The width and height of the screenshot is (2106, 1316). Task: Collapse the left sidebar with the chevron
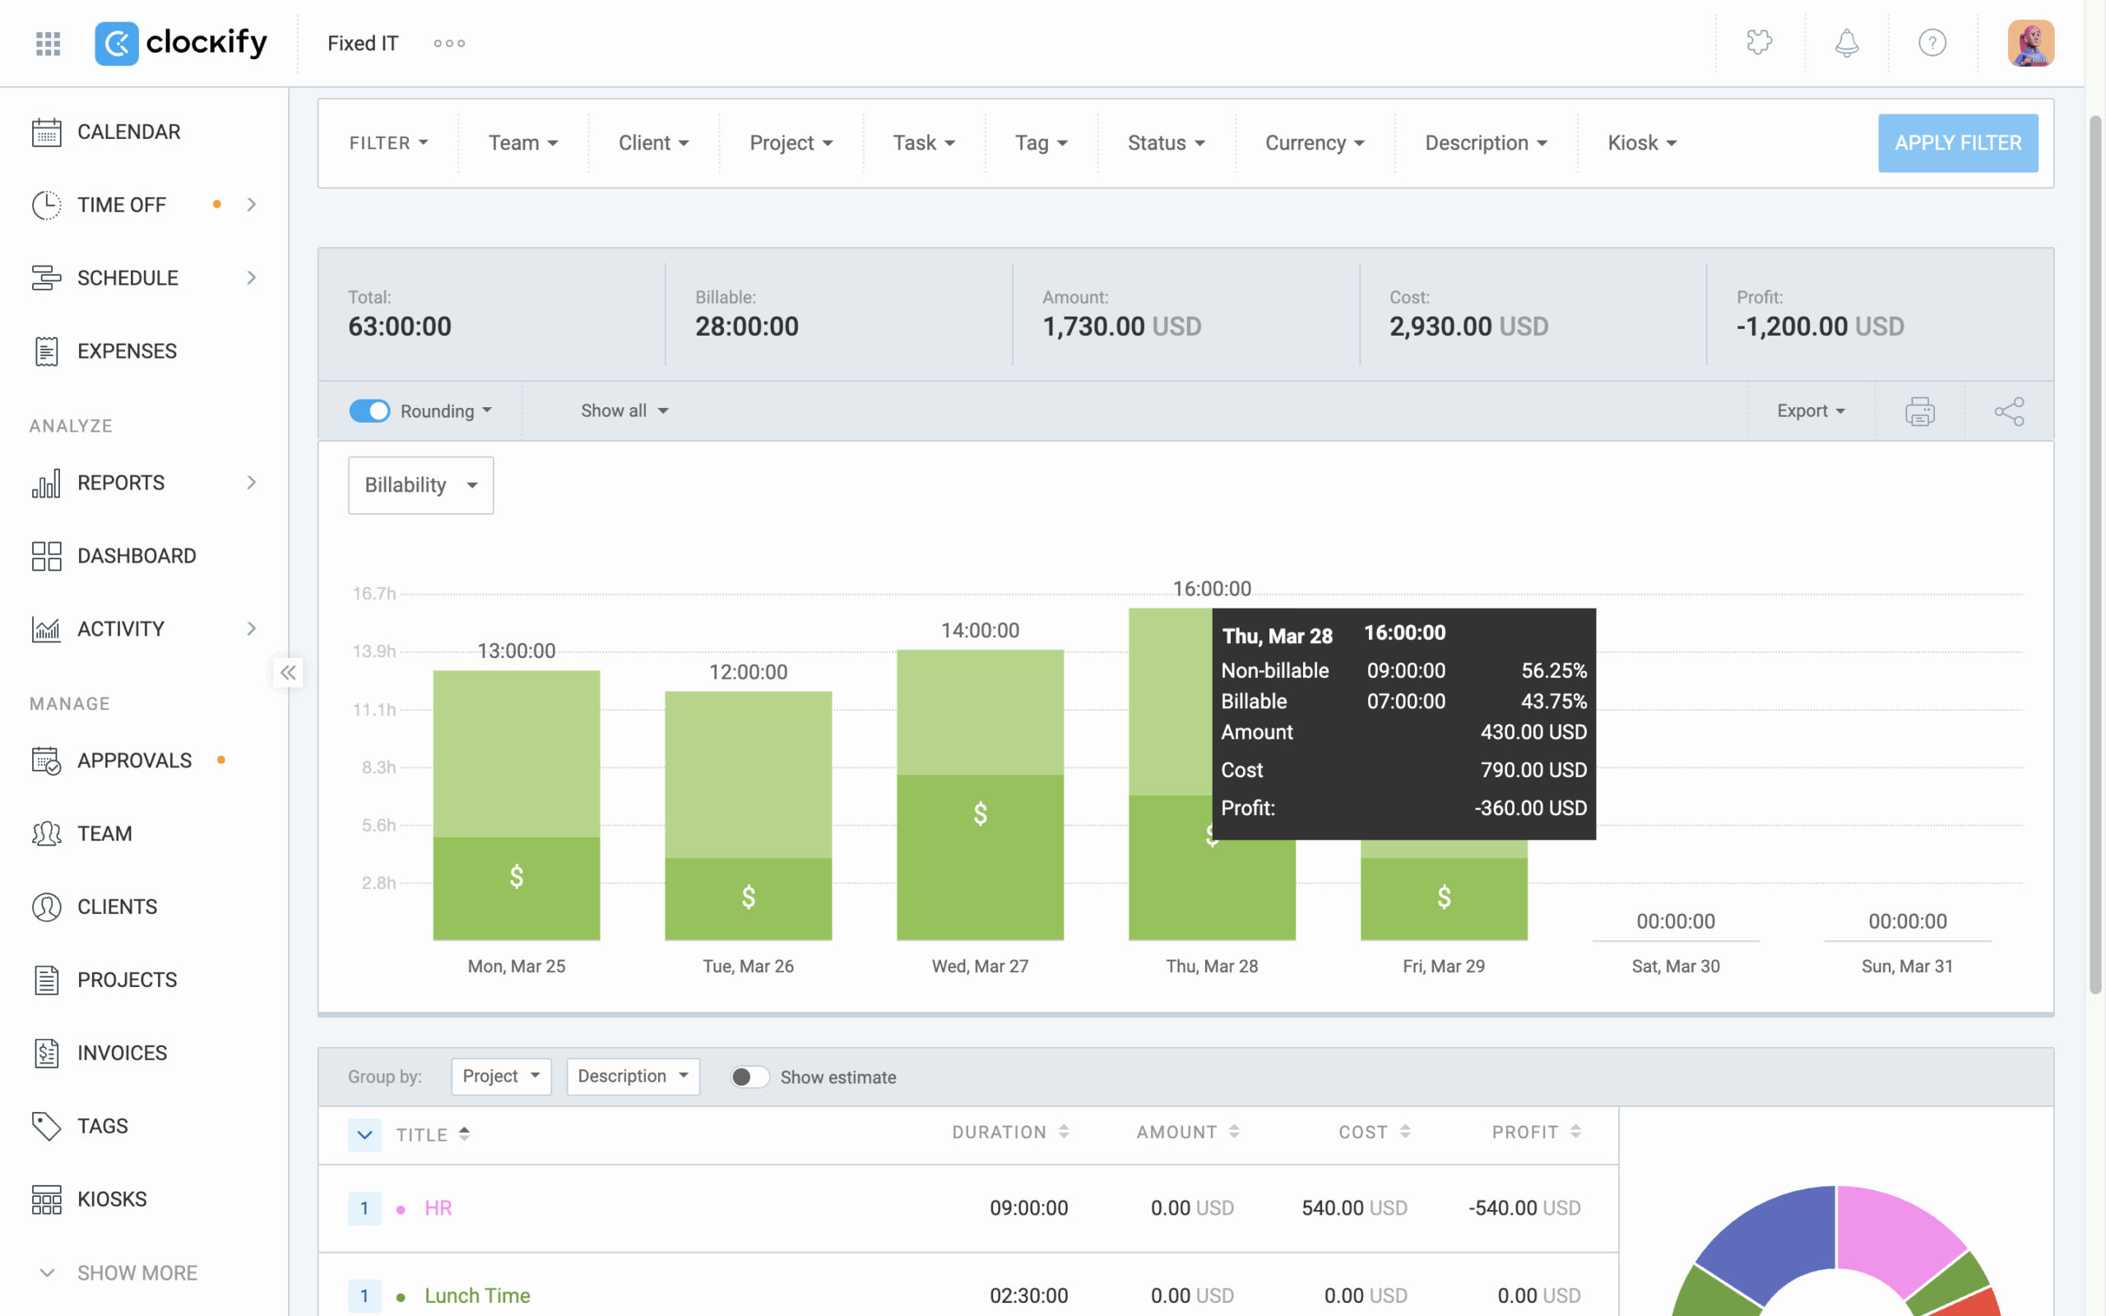tap(288, 672)
